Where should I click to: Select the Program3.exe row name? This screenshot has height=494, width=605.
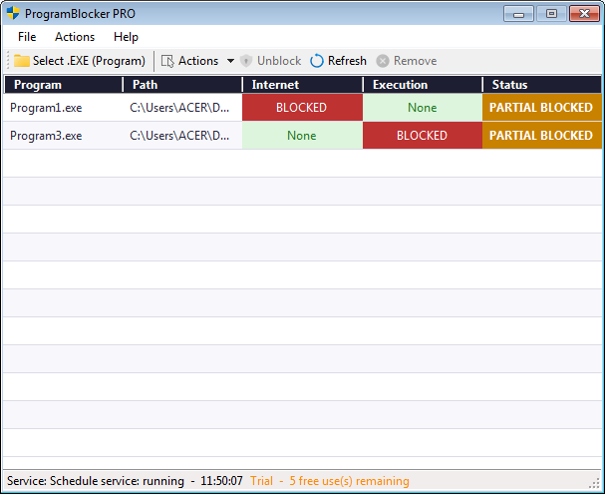(46, 136)
